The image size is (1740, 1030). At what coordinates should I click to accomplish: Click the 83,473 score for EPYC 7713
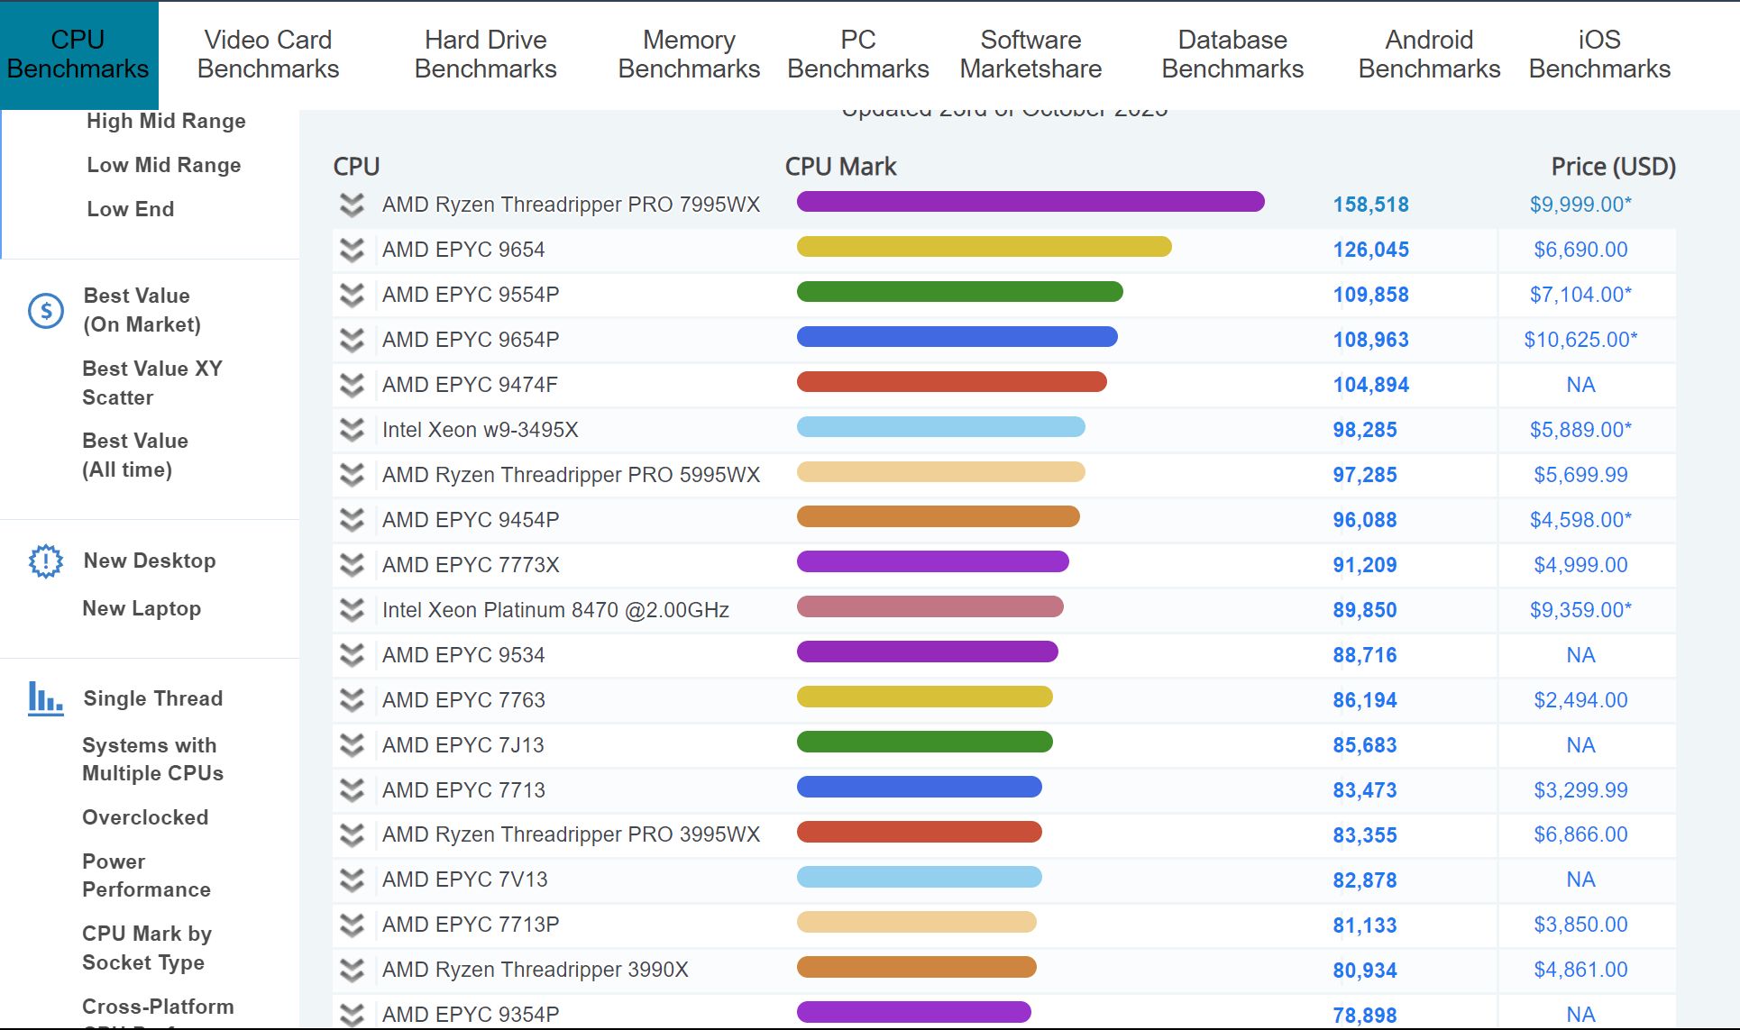pyautogui.click(x=1364, y=790)
